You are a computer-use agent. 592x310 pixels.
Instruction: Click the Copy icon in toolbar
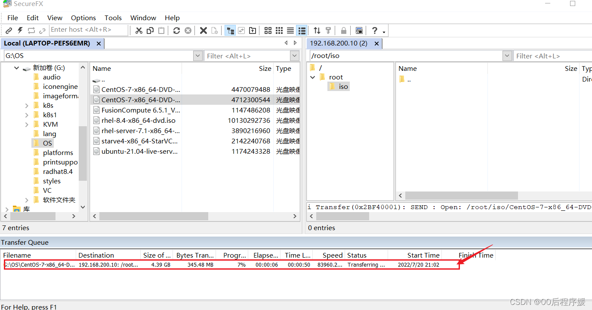(x=150, y=30)
